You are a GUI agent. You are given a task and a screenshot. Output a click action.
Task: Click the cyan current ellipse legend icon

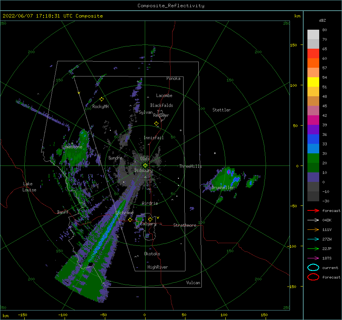click(313, 267)
